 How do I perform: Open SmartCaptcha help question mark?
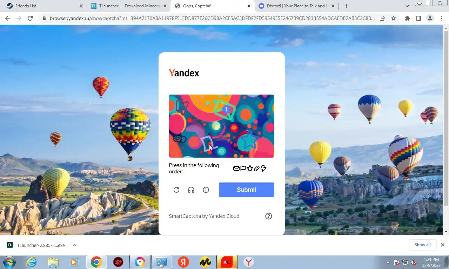point(269,216)
